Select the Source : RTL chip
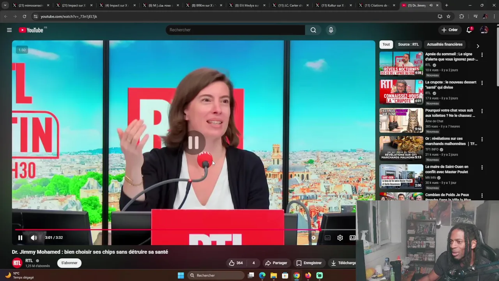499x281 pixels. pyautogui.click(x=408, y=44)
